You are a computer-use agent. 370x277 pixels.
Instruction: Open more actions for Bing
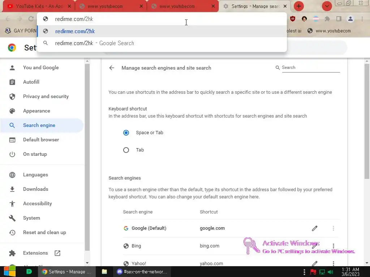pos(333,246)
